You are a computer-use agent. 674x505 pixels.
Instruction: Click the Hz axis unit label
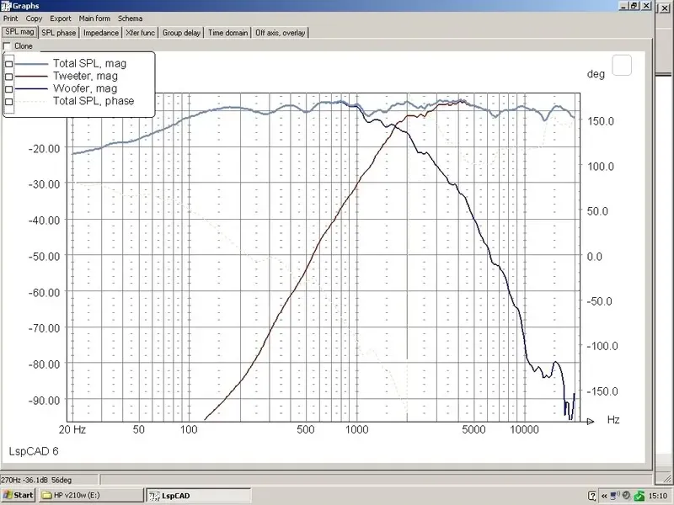[x=613, y=419]
